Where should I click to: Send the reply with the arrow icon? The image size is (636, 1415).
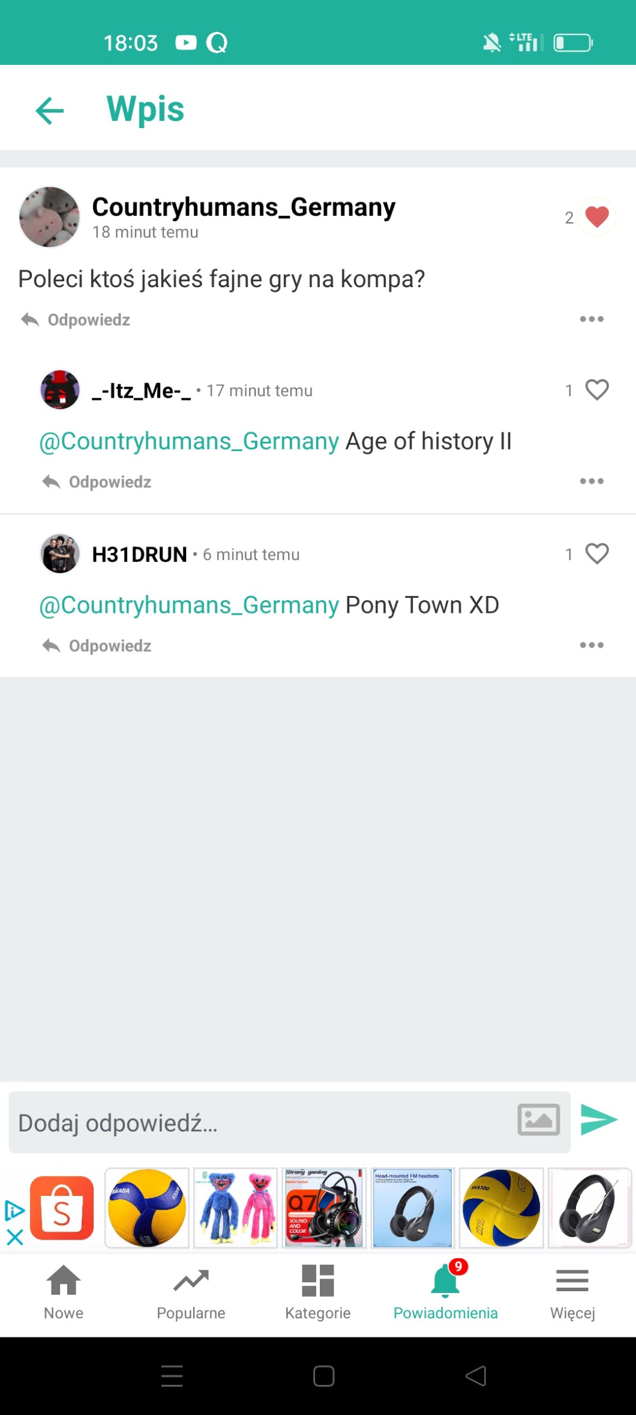pos(599,1119)
